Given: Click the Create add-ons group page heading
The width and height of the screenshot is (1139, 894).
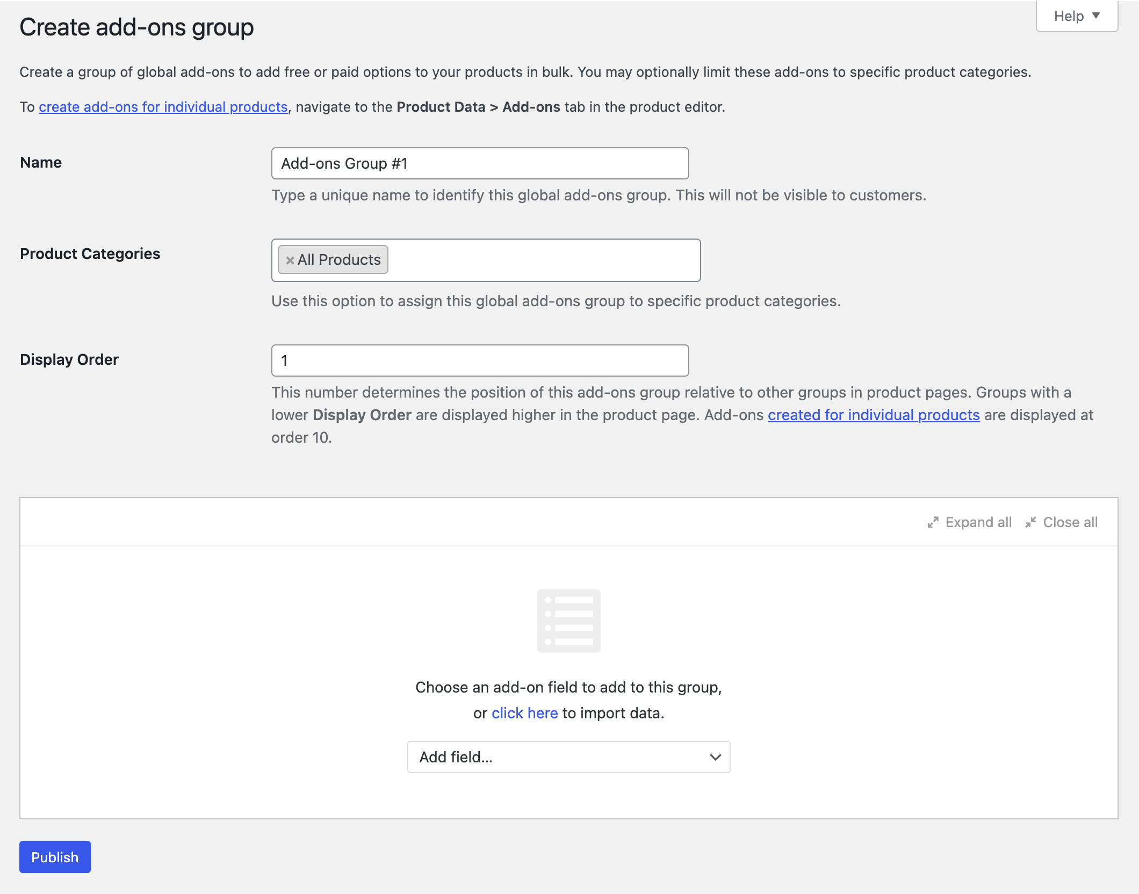Looking at the screenshot, I should (x=136, y=26).
